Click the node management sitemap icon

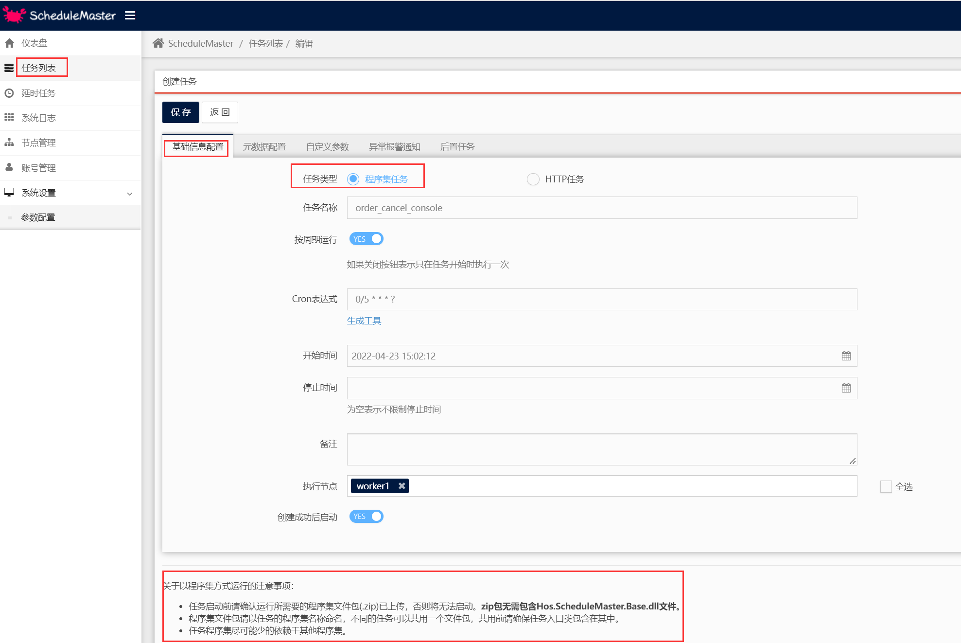[9, 143]
